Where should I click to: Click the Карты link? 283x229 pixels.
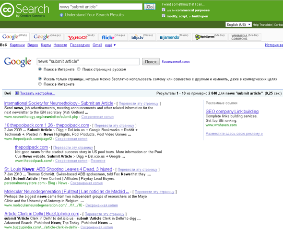46,45
